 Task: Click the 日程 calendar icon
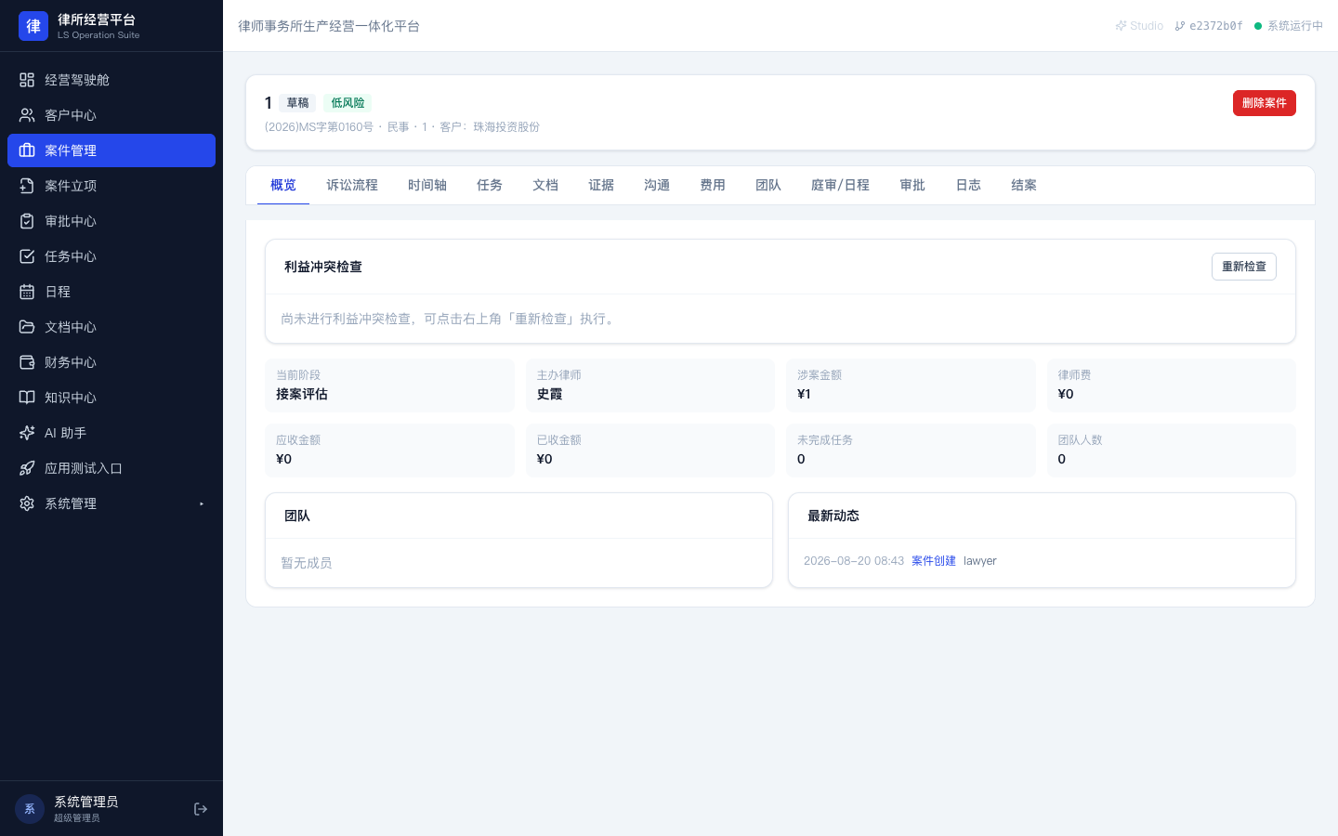(27, 292)
